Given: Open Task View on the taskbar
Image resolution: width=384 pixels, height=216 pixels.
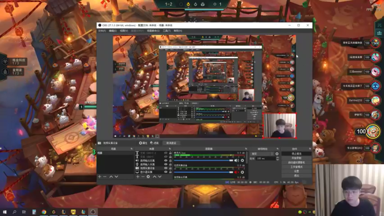Looking at the screenshot, I should click(x=24, y=212).
